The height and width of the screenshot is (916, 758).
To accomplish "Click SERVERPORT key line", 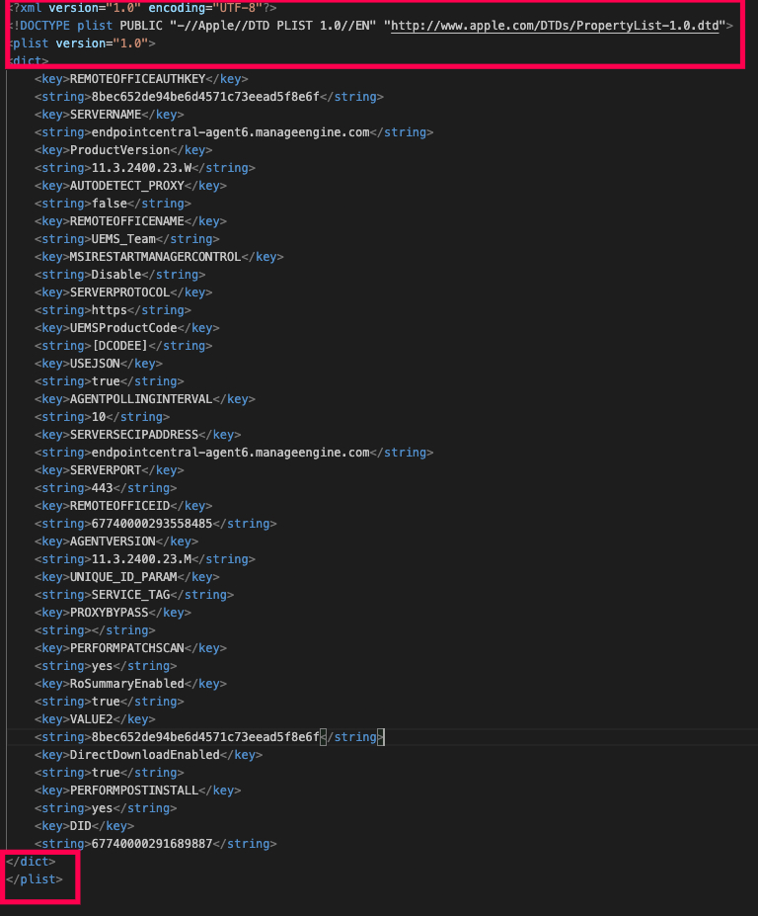I will 110,470.
